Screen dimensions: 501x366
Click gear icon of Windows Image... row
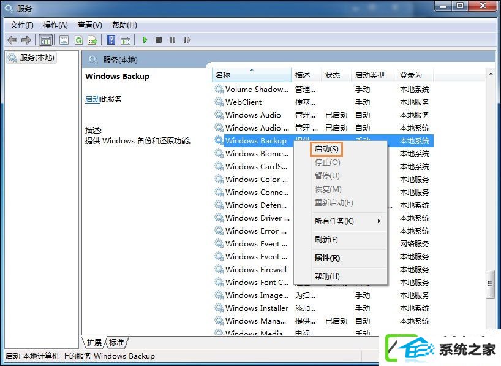219,295
